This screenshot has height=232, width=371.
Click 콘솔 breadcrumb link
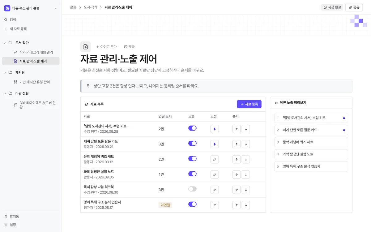(x=73, y=7)
